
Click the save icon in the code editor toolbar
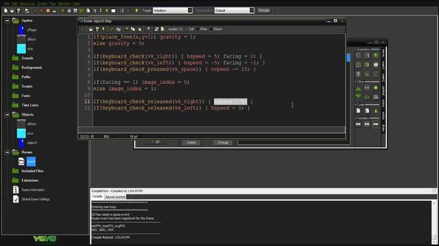(97, 29)
